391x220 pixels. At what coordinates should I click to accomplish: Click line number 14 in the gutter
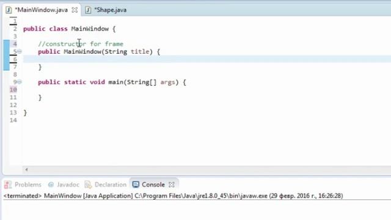pos(13,120)
